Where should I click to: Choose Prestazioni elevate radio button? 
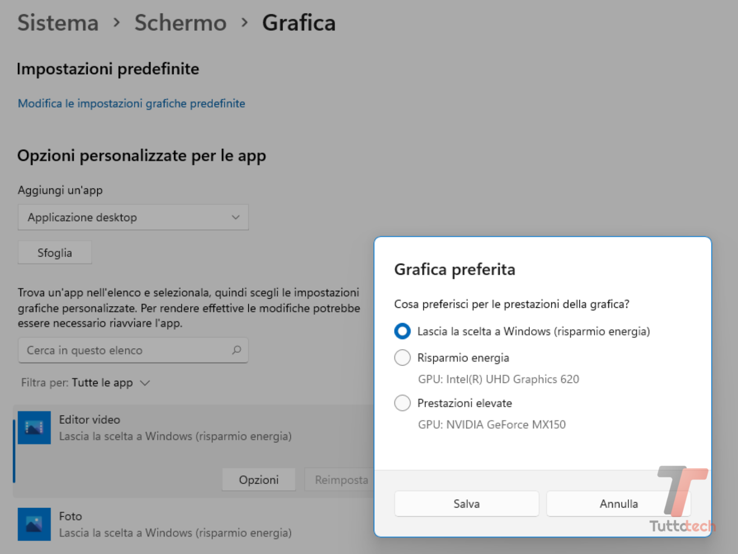402,403
